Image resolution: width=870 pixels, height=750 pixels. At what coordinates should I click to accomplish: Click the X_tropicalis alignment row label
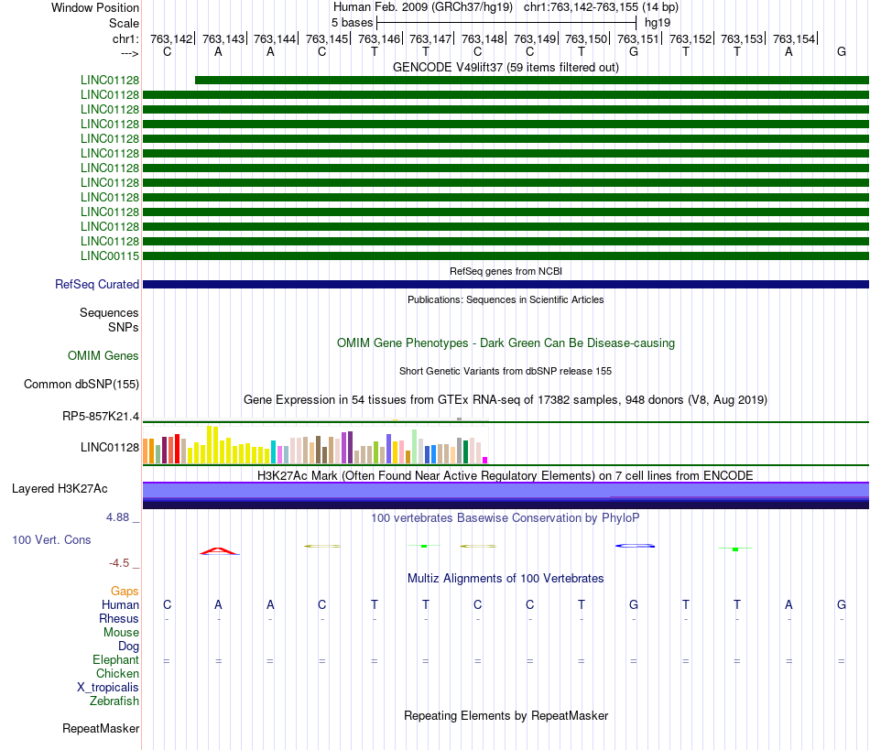[108, 688]
